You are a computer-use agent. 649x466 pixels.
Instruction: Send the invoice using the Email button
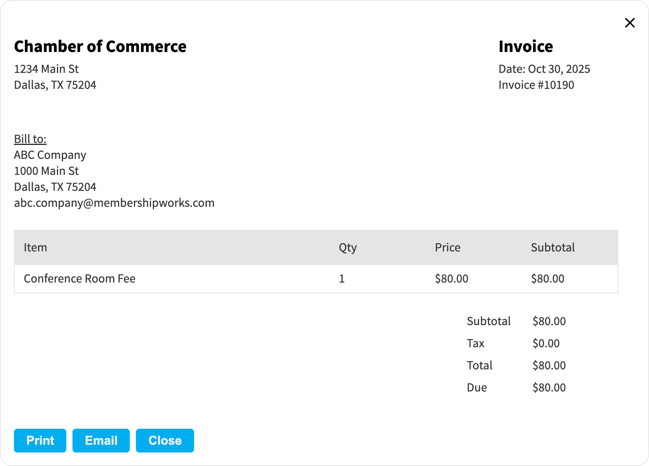101,441
